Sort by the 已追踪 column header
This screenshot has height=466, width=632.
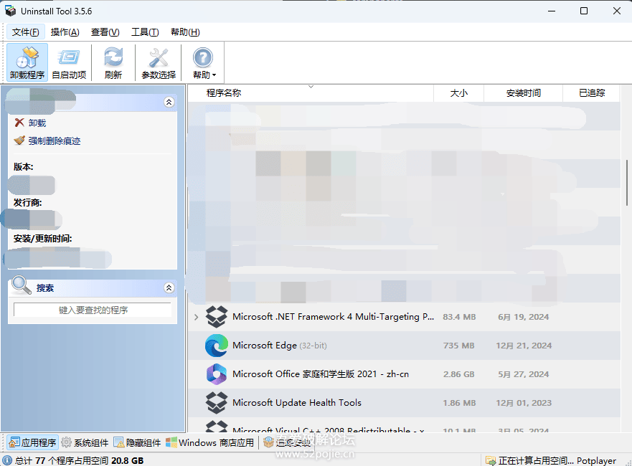pyautogui.click(x=591, y=93)
